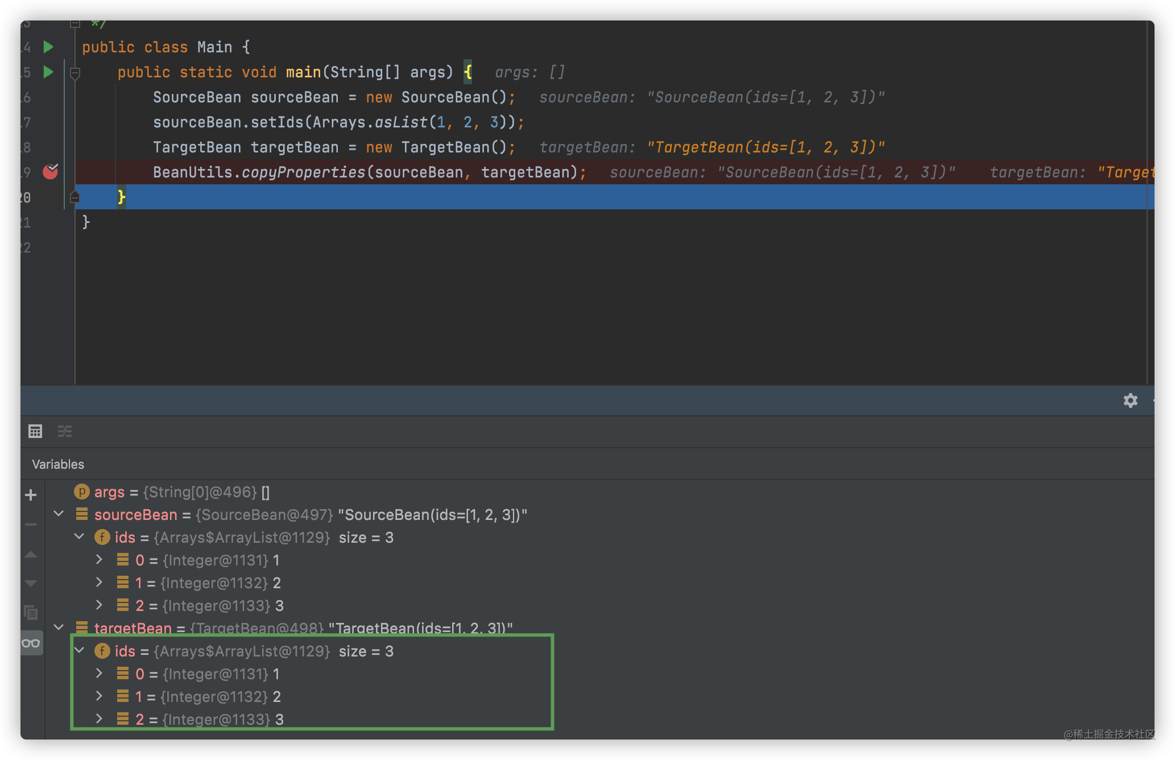Click the Trace Current Stream Chain icon
The width and height of the screenshot is (1175, 760).
(65, 431)
